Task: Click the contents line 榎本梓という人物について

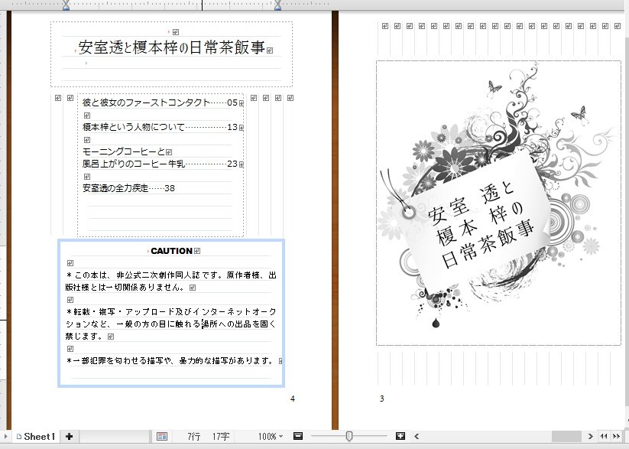Action: tap(133, 127)
